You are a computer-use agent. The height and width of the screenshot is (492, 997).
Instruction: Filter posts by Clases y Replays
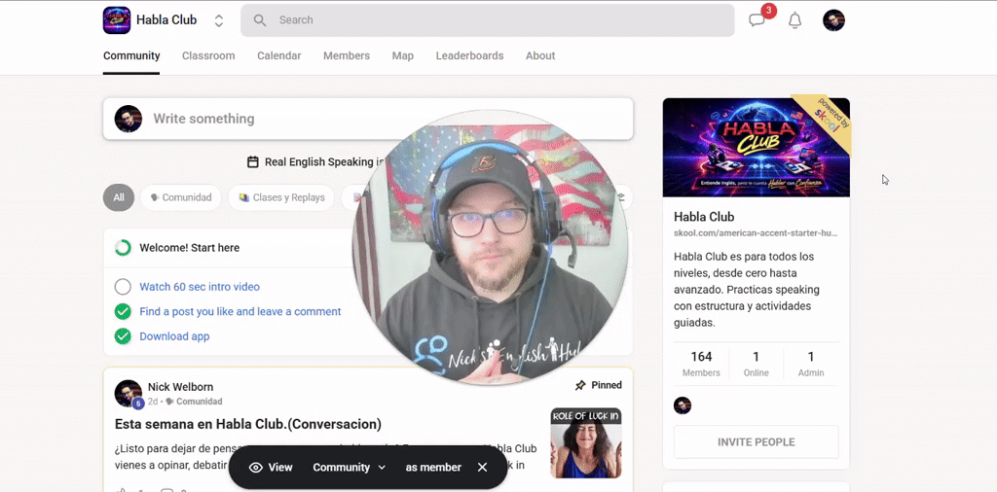(x=281, y=197)
